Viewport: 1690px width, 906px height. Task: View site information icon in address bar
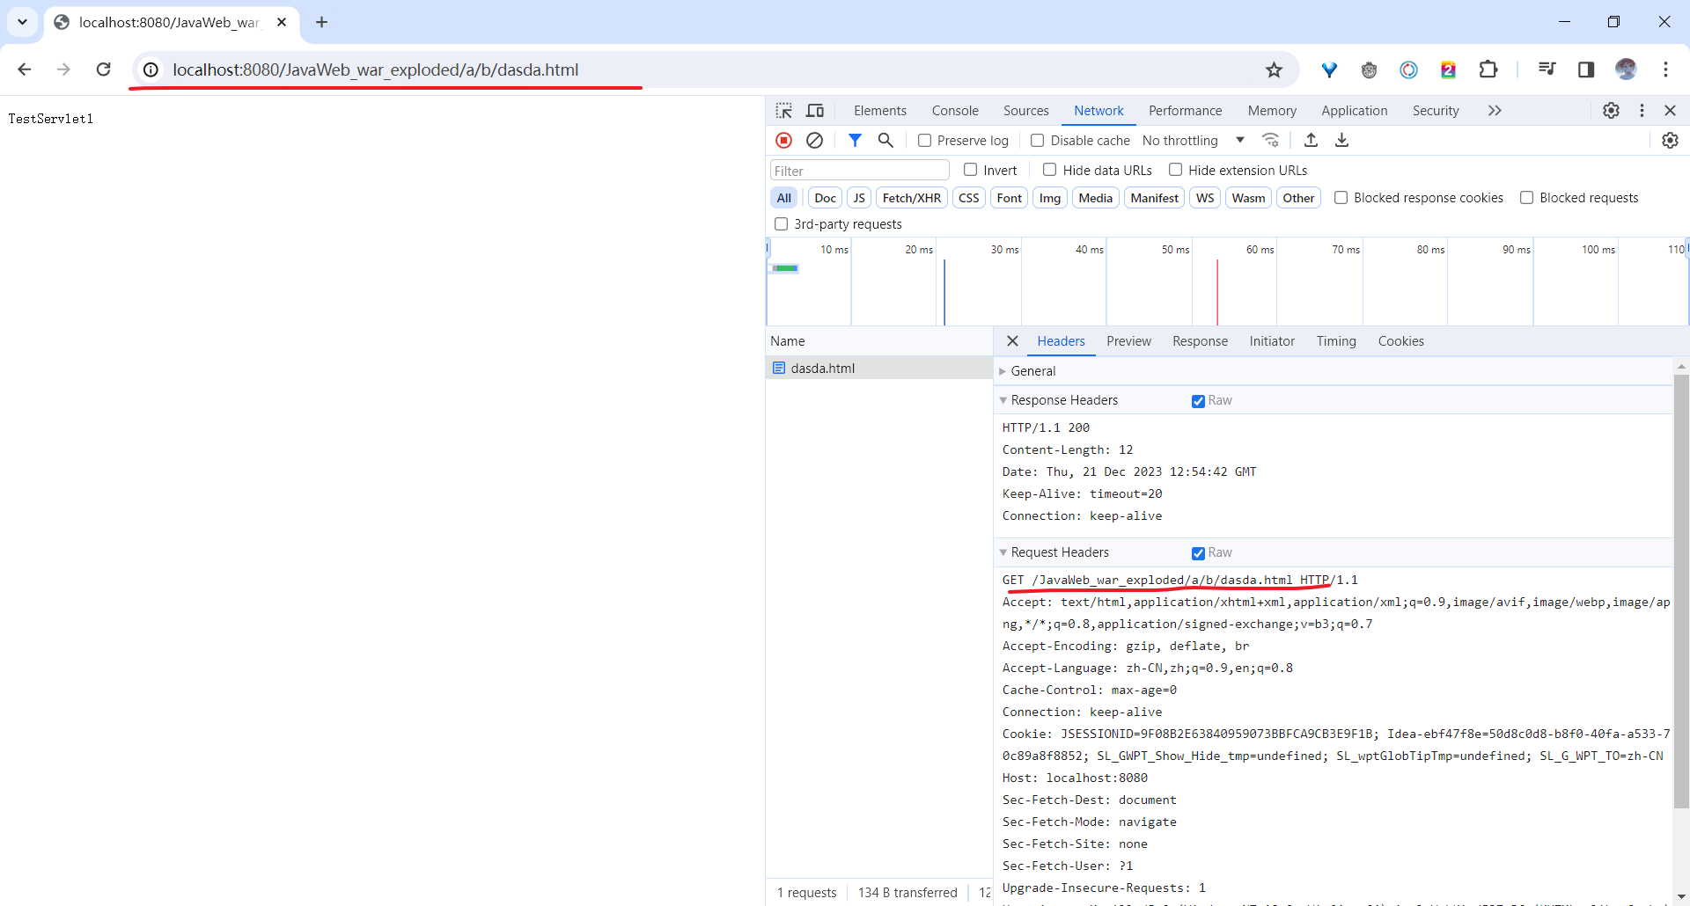click(151, 69)
